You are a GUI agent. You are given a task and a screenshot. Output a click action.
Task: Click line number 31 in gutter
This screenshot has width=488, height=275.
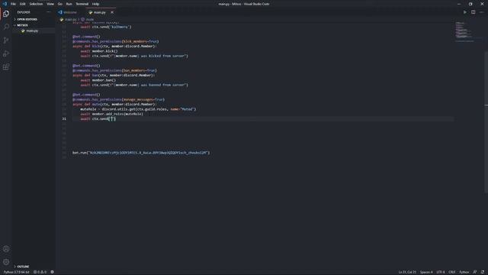64,119
